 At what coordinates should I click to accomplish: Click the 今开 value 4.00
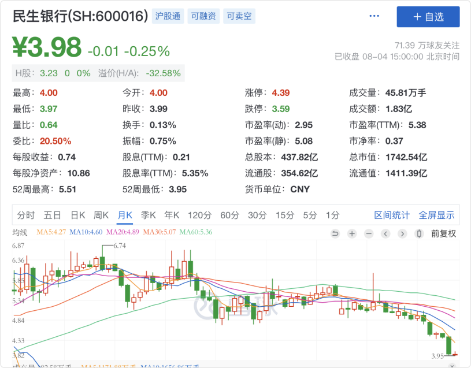pyautogui.click(x=158, y=93)
